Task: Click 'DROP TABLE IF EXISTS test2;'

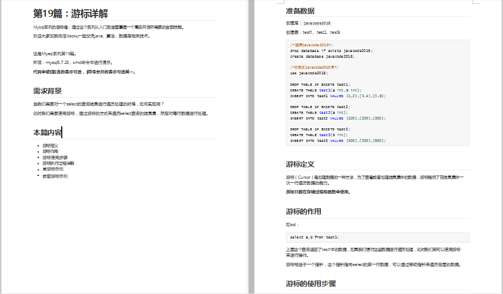Action: tap(320, 107)
